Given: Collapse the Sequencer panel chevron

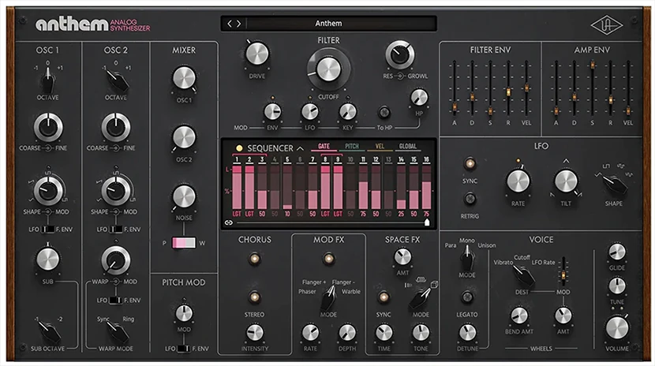Looking at the screenshot, I should click(x=300, y=148).
